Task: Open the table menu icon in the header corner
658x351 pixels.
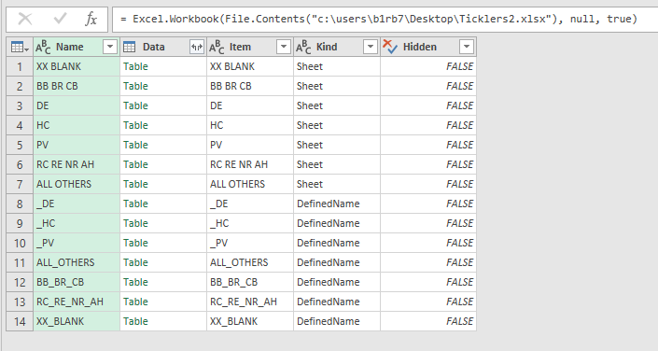Action: coord(20,47)
